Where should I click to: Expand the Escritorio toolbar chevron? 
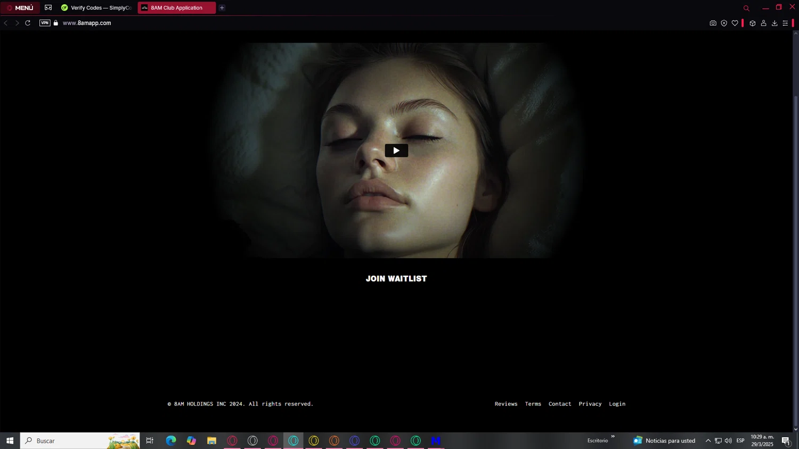[613, 437]
